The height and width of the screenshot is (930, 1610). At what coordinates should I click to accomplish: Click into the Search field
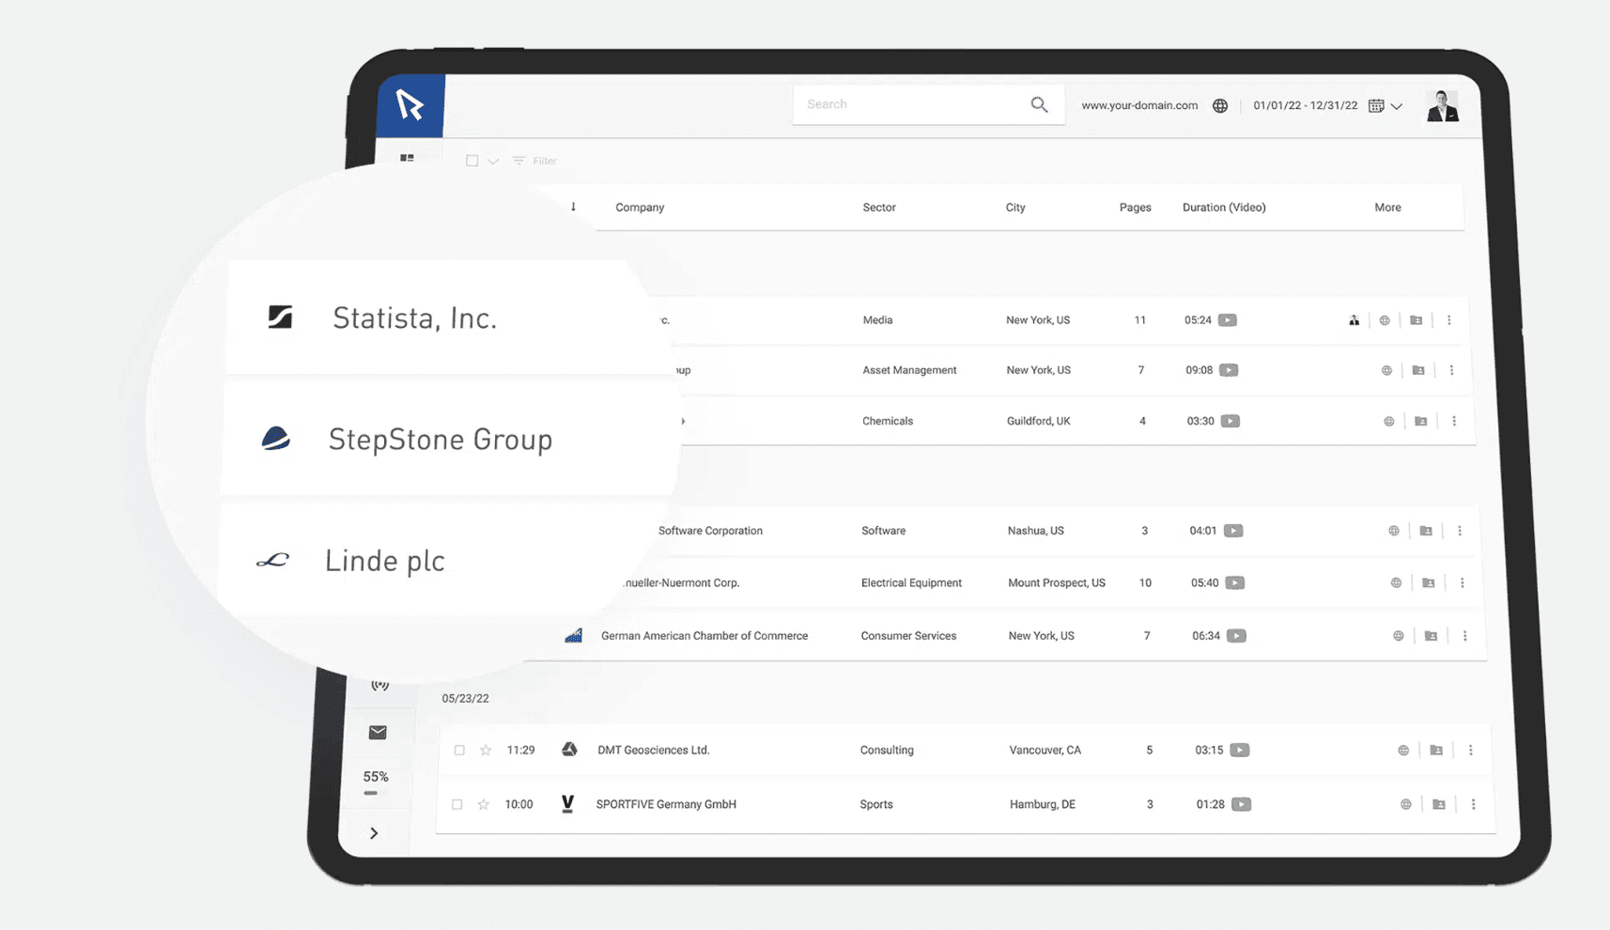pos(928,104)
